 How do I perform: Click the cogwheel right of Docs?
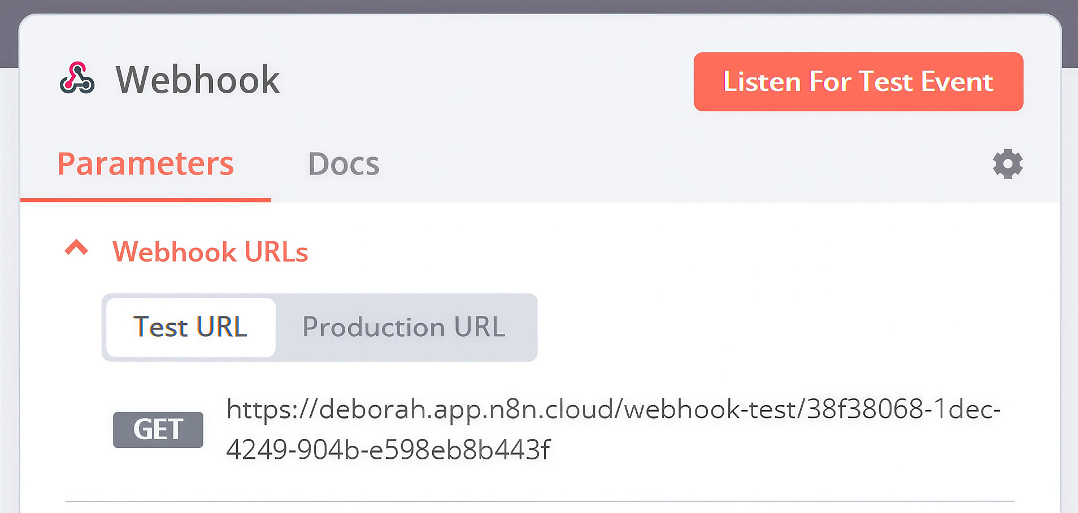(1008, 164)
